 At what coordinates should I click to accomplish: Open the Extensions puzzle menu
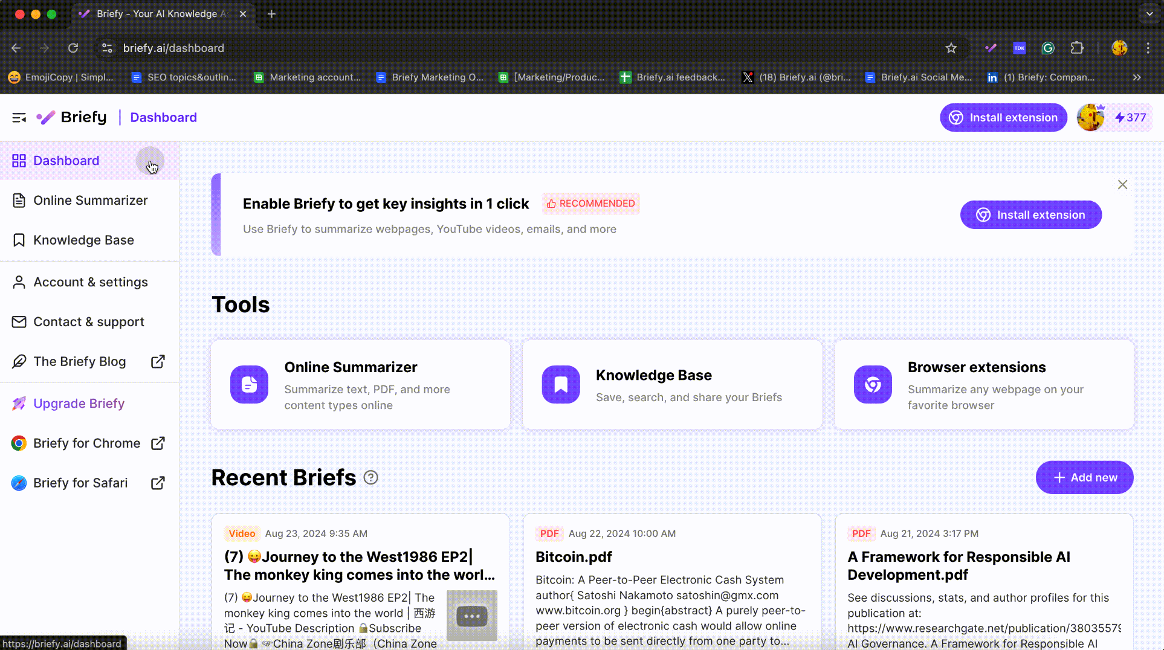1077,48
